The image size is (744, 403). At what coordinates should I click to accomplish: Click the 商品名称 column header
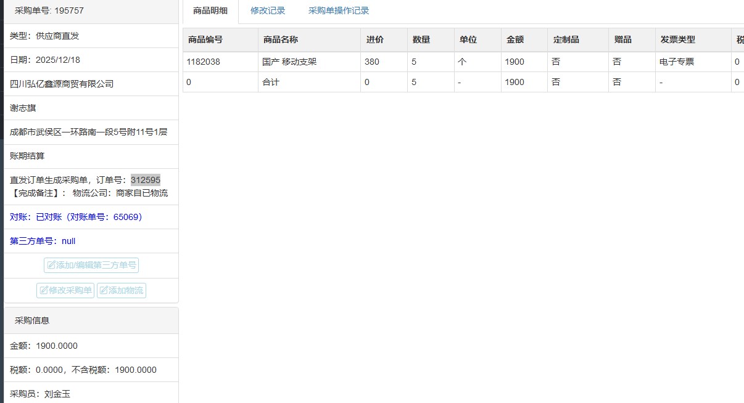[281, 39]
